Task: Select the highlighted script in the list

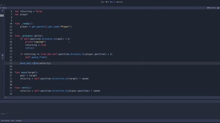Action: coord(2,15)
